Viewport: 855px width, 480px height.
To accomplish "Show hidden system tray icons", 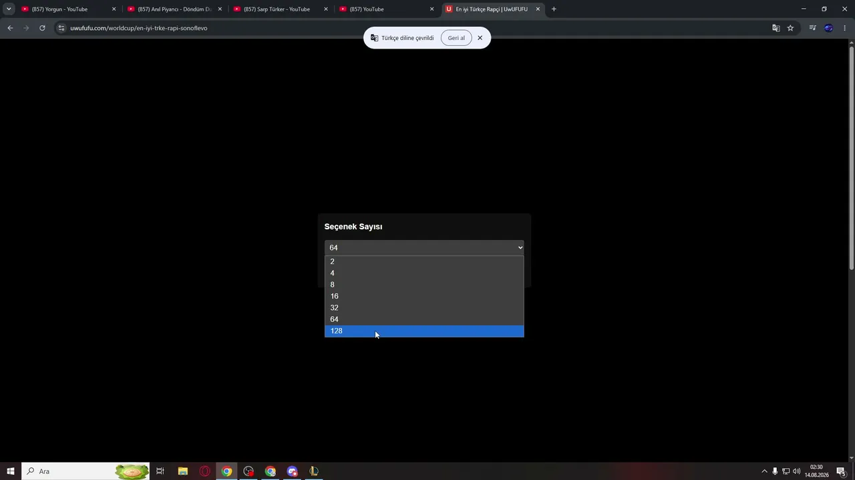I will (764, 471).
